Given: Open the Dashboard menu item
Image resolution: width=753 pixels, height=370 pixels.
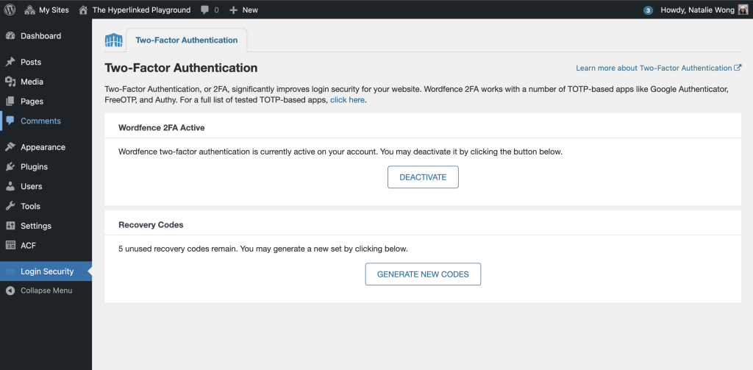Looking at the screenshot, I should click(x=41, y=36).
